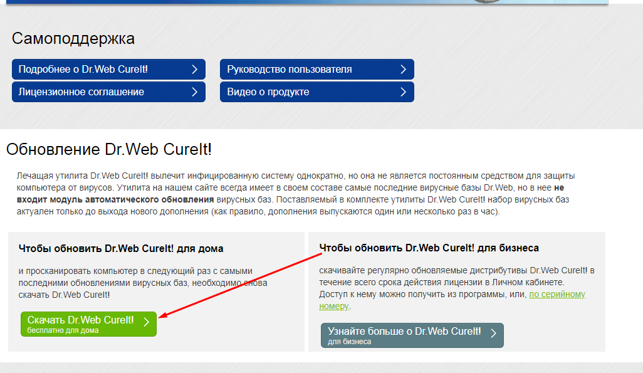The image size is (643, 373).
Task: Click text "Чтобы обновить Dr.Web CureIt! для дома"
Action: [121, 249]
